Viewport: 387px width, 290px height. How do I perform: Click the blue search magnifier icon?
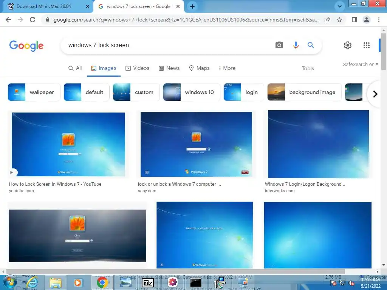tap(311, 45)
